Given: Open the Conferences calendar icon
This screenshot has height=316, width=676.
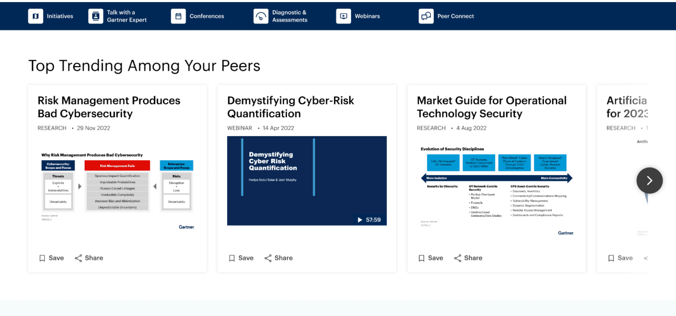Looking at the screenshot, I should (179, 16).
